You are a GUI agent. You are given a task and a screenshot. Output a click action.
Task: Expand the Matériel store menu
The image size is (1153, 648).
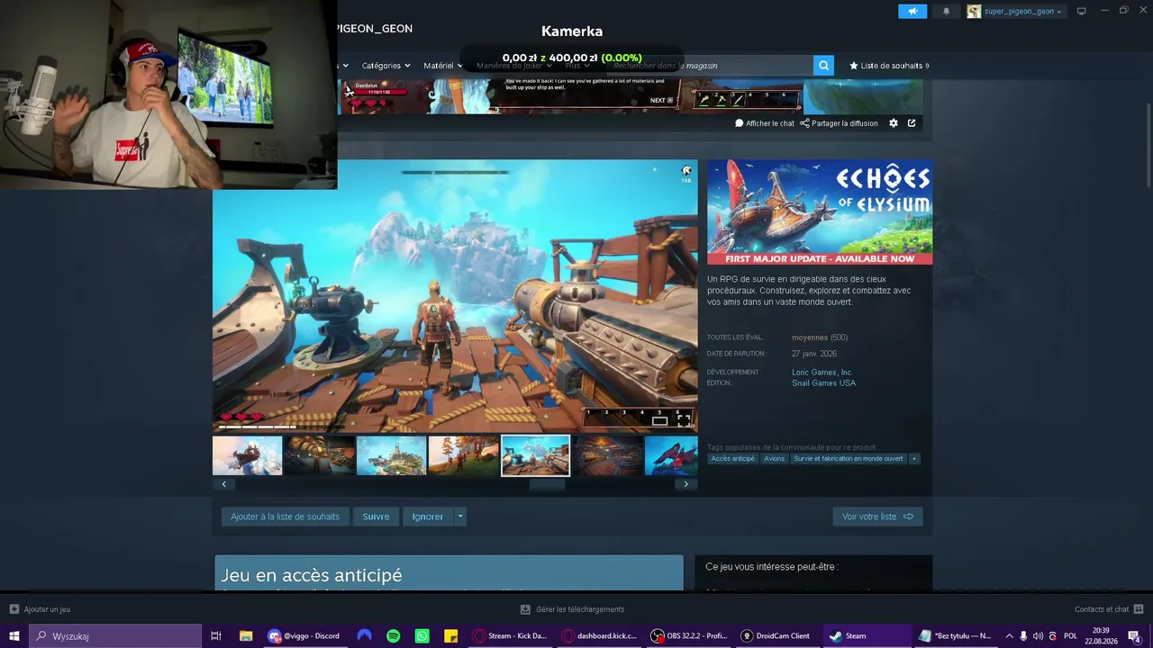pos(442,66)
